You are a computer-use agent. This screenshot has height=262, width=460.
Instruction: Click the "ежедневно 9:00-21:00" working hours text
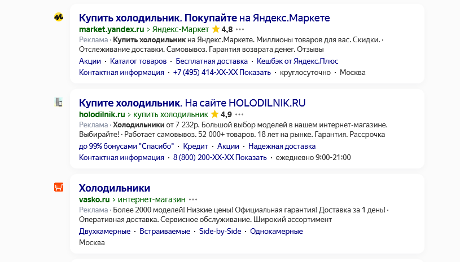coord(313,158)
